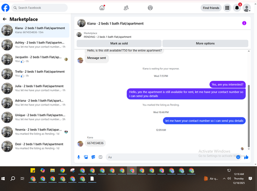This screenshot has width=257, height=191.
Task: Choose a GIF icon
Action: 100,157
